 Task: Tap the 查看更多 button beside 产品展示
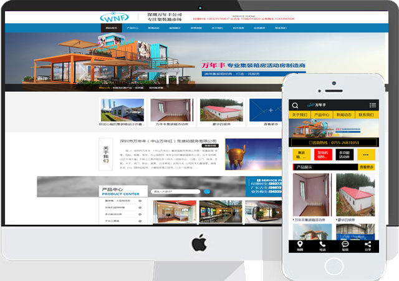(367, 167)
